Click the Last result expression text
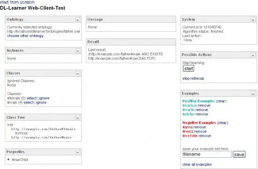Screen dimensions: 258x169 [x=125, y=56]
